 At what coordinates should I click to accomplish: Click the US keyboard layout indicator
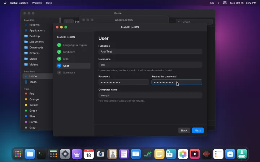click(x=212, y=3)
